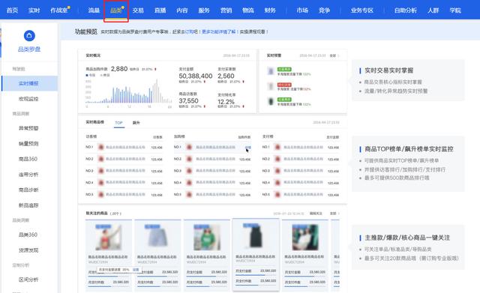Select 宏观监控 in the sidebar

28,99
